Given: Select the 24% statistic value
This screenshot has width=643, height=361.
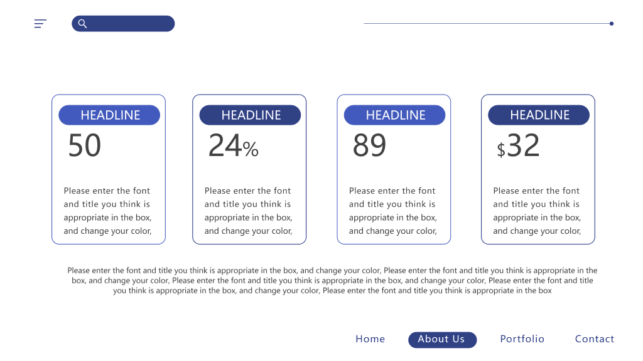Looking at the screenshot, I should (234, 145).
